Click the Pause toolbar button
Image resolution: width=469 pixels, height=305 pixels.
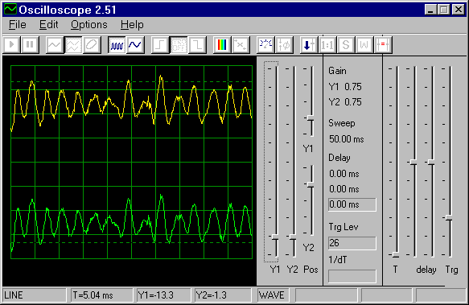[x=30, y=45]
